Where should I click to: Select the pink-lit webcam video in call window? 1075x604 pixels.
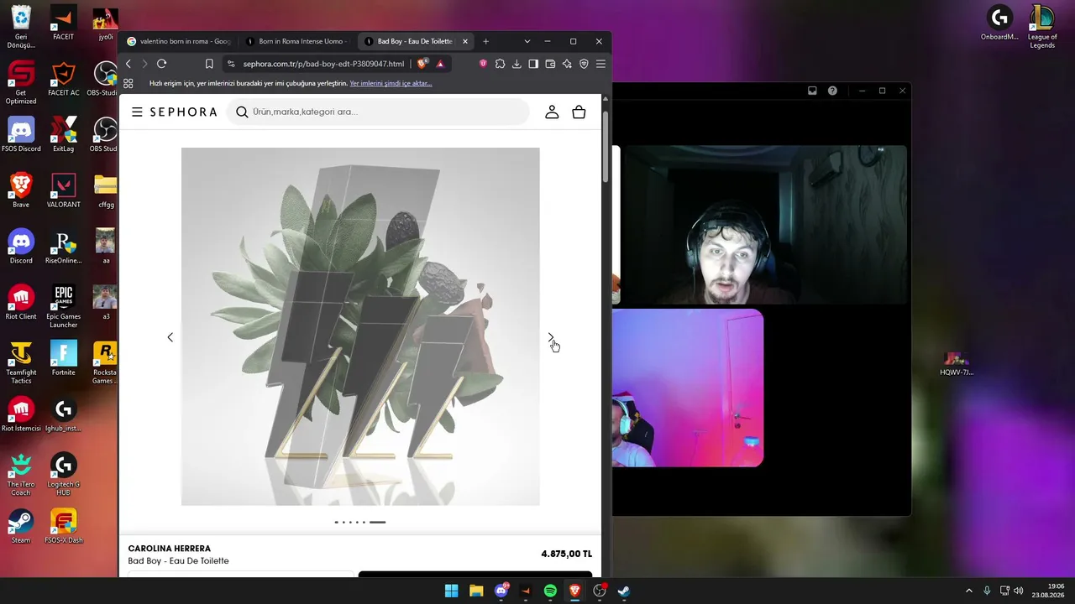tap(688, 388)
